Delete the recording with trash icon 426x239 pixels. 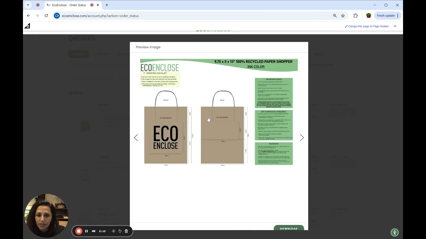[126, 231]
